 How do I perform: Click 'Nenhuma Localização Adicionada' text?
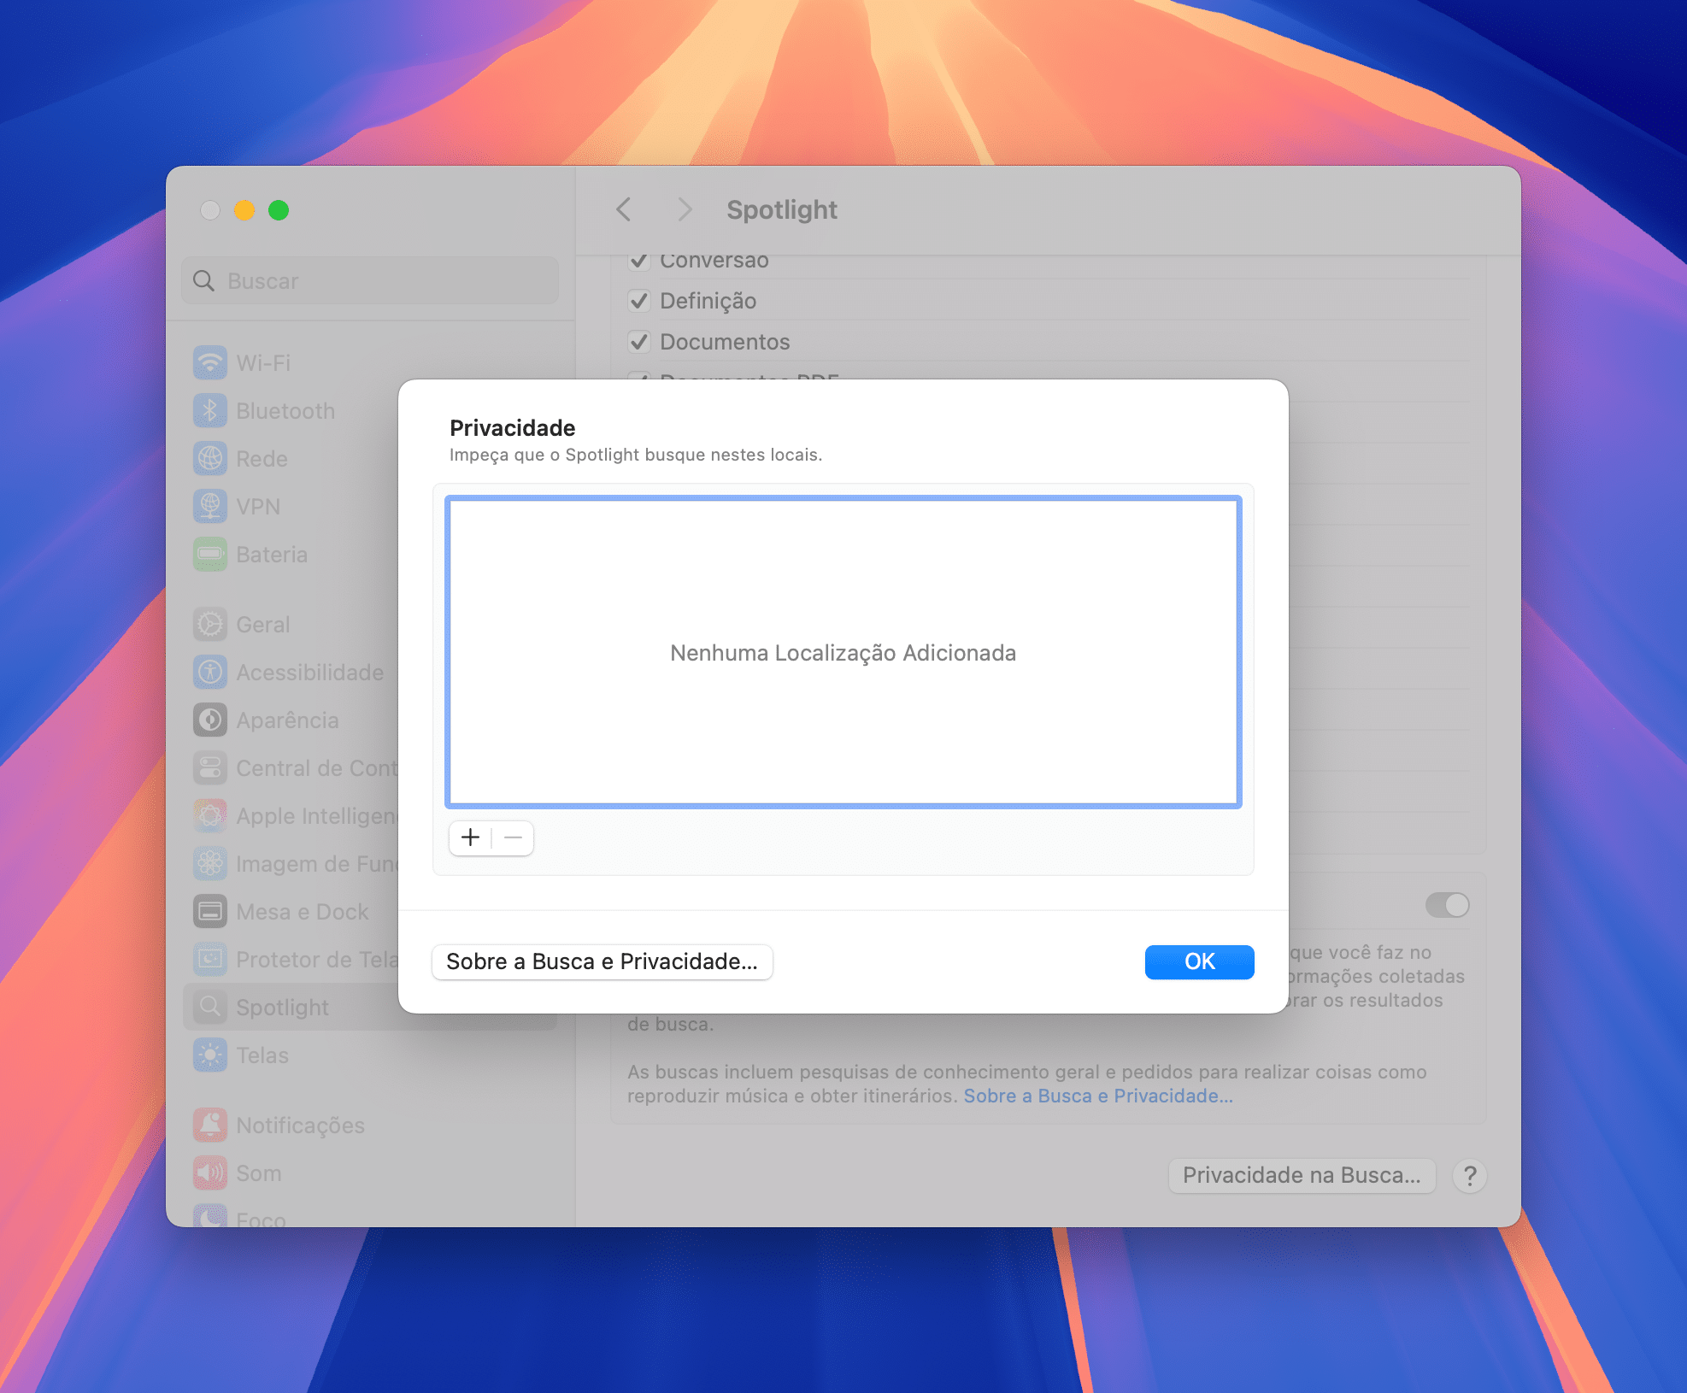click(843, 653)
